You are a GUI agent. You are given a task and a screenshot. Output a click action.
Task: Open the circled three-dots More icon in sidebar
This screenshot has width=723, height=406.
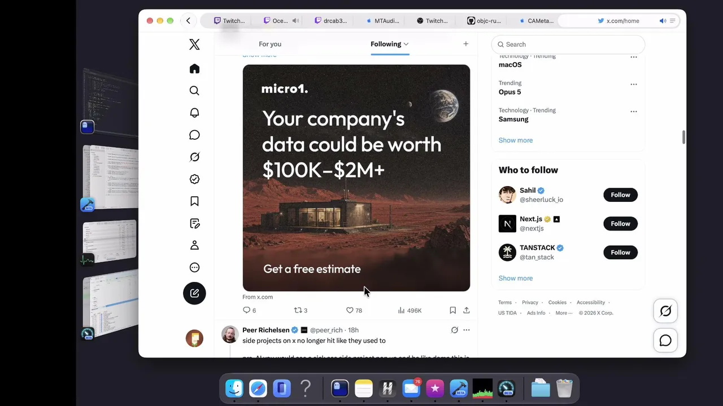click(x=194, y=268)
